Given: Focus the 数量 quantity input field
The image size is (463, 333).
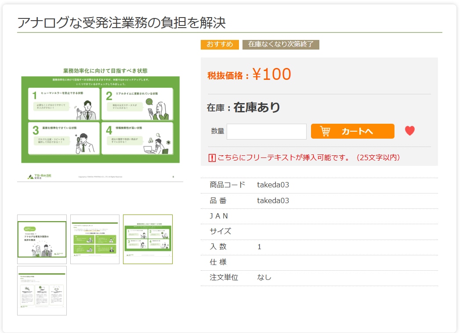Looking at the screenshot, I should pyautogui.click(x=266, y=132).
